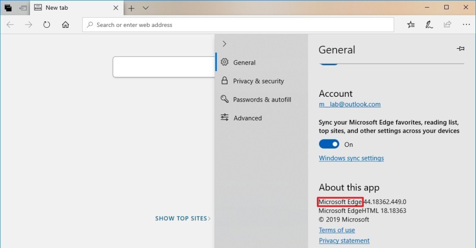
Task: Click the About this app heading
Action: 349,187
